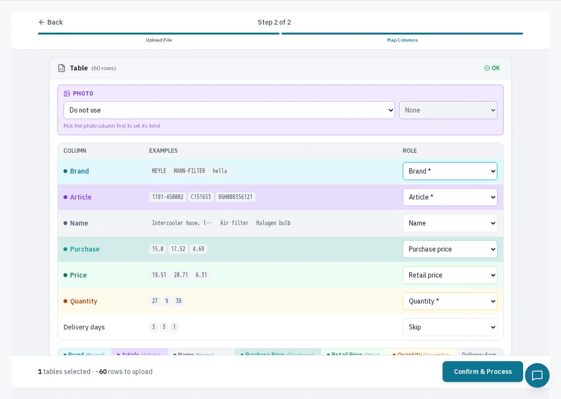Open the Brand role dropdown
The height and width of the screenshot is (399, 561).
[450, 171]
